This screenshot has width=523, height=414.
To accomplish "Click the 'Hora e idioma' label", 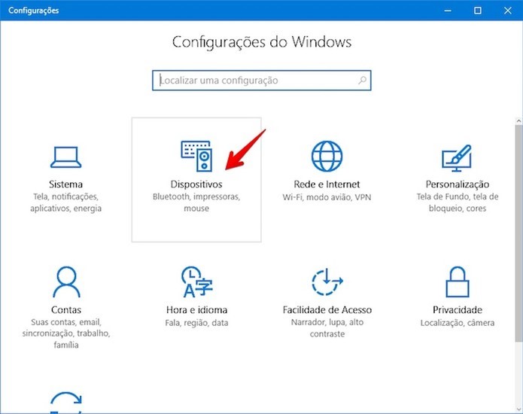I will click(197, 309).
